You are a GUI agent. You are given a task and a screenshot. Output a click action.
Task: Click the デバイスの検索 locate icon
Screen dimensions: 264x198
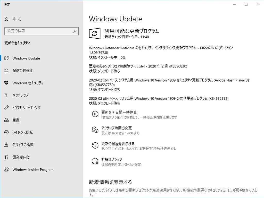(6, 145)
